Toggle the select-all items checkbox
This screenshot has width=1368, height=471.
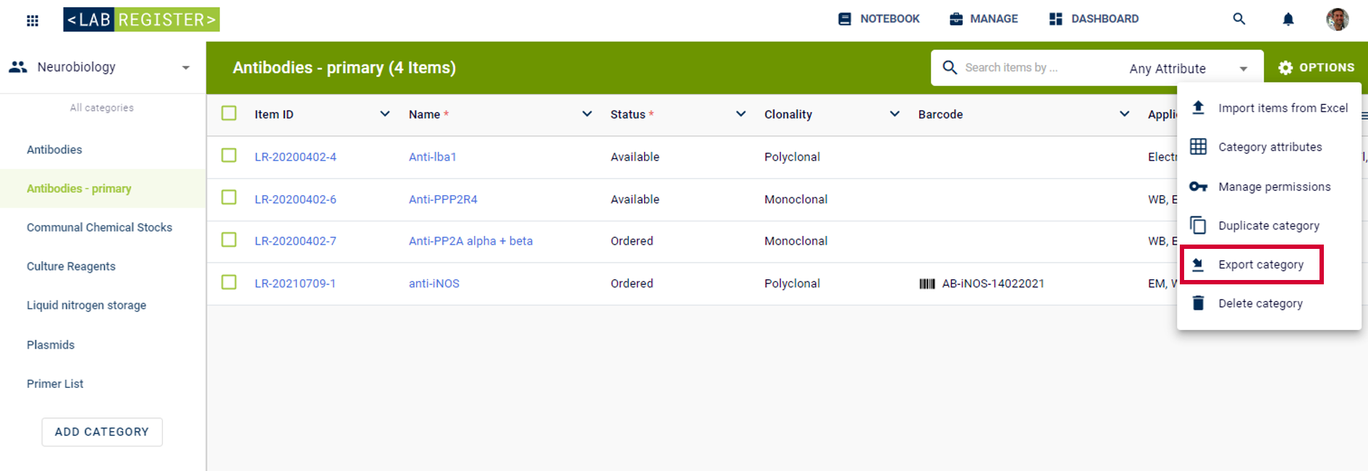(x=229, y=114)
